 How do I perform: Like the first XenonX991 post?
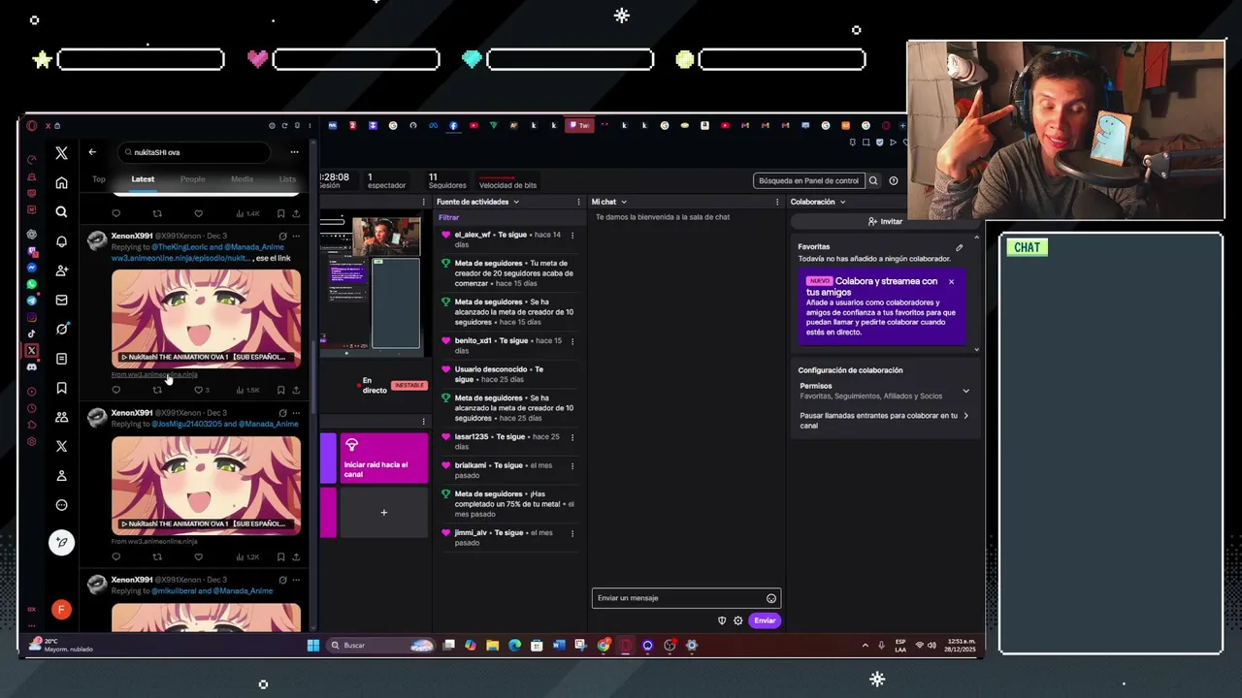pyautogui.click(x=198, y=390)
